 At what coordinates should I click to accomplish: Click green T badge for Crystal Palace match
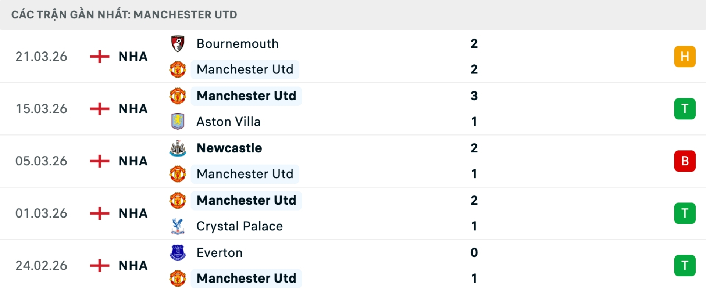[685, 213]
